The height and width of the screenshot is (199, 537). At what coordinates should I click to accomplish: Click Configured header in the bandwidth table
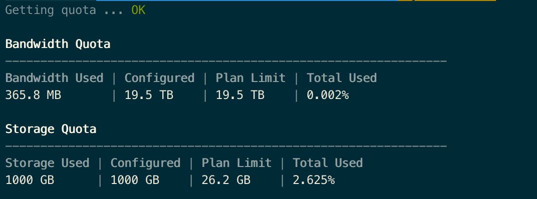pos(159,78)
